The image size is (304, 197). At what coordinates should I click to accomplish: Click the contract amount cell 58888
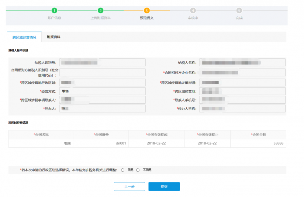click(x=258, y=143)
